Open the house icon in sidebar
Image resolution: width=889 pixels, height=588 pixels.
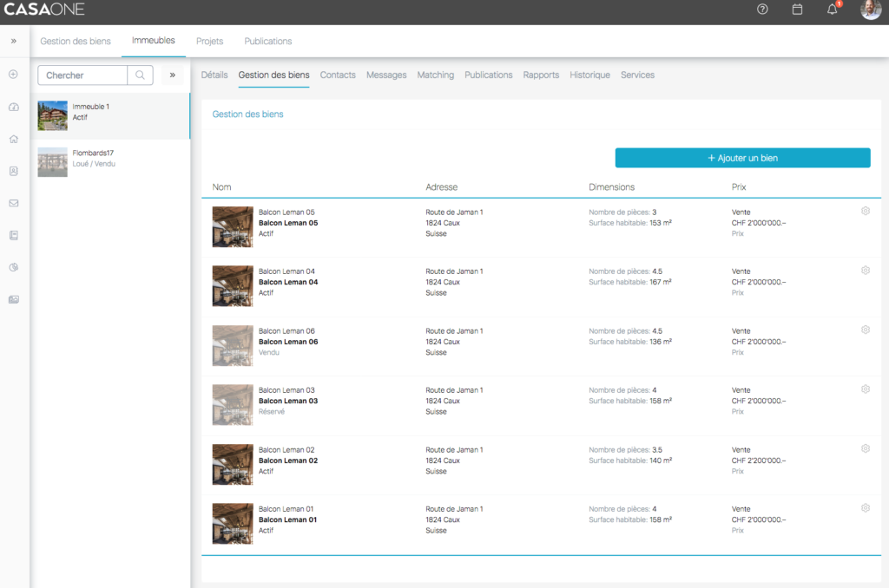14,139
